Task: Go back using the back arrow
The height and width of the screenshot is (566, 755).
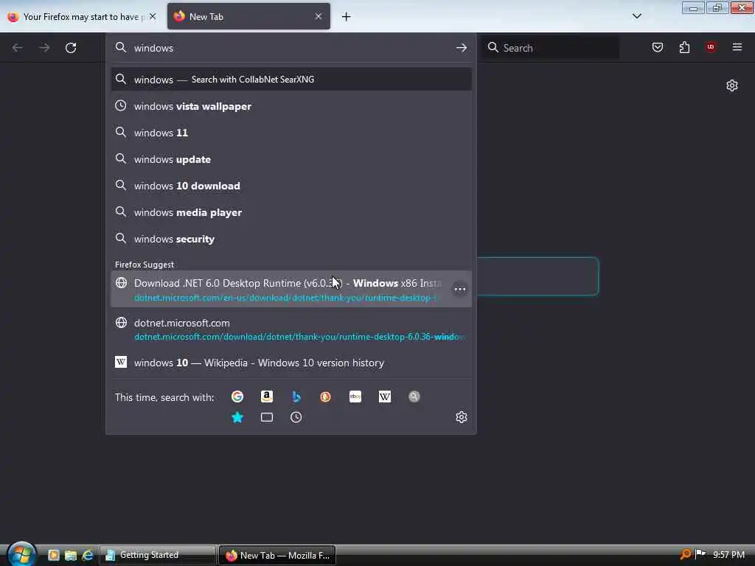Action: click(18, 48)
